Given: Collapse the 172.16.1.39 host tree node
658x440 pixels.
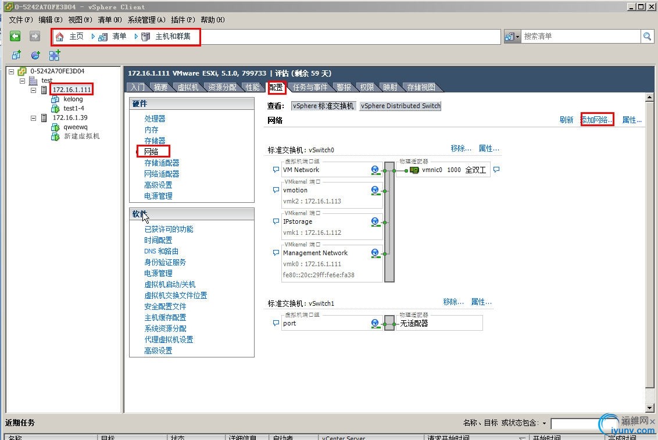Looking at the screenshot, I should tap(33, 119).
